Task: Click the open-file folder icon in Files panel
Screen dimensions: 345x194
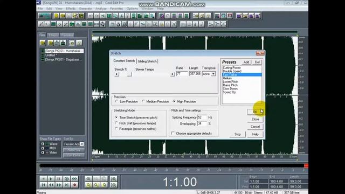Action: (43, 43)
